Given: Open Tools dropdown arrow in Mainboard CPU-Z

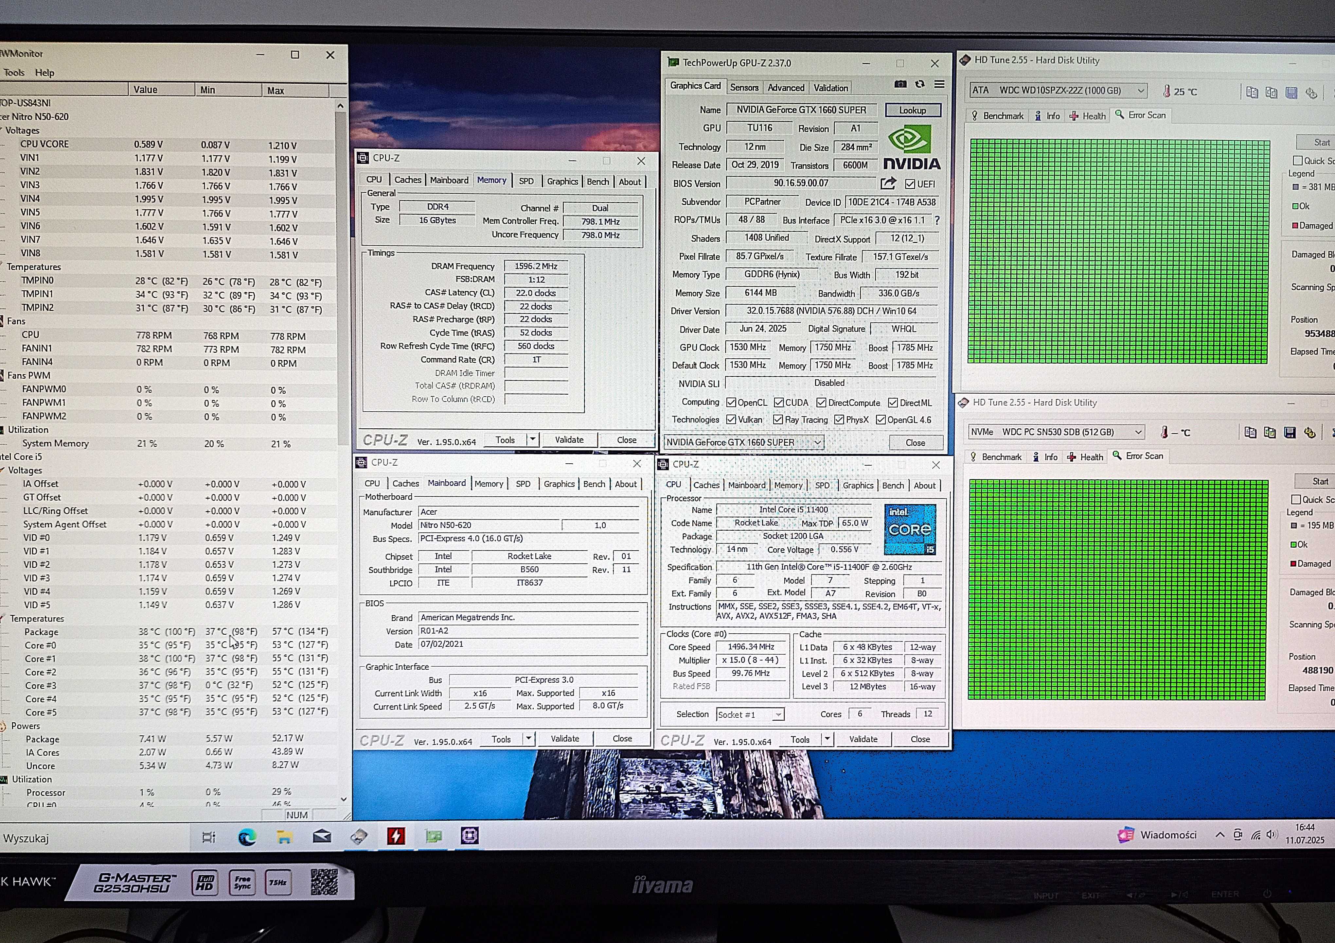Looking at the screenshot, I should tap(528, 739).
